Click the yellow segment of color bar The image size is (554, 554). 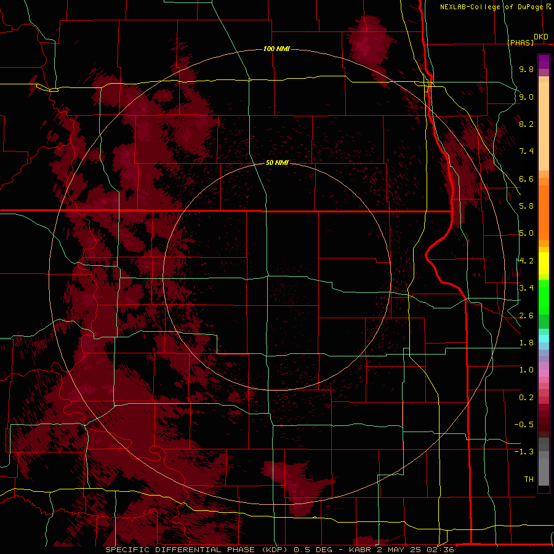pyautogui.click(x=544, y=263)
